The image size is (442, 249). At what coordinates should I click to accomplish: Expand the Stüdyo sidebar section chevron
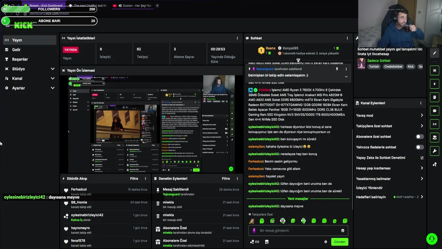tap(52, 69)
